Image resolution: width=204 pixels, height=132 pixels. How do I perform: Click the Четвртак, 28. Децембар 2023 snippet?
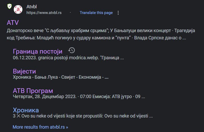pyautogui.click(x=79, y=97)
